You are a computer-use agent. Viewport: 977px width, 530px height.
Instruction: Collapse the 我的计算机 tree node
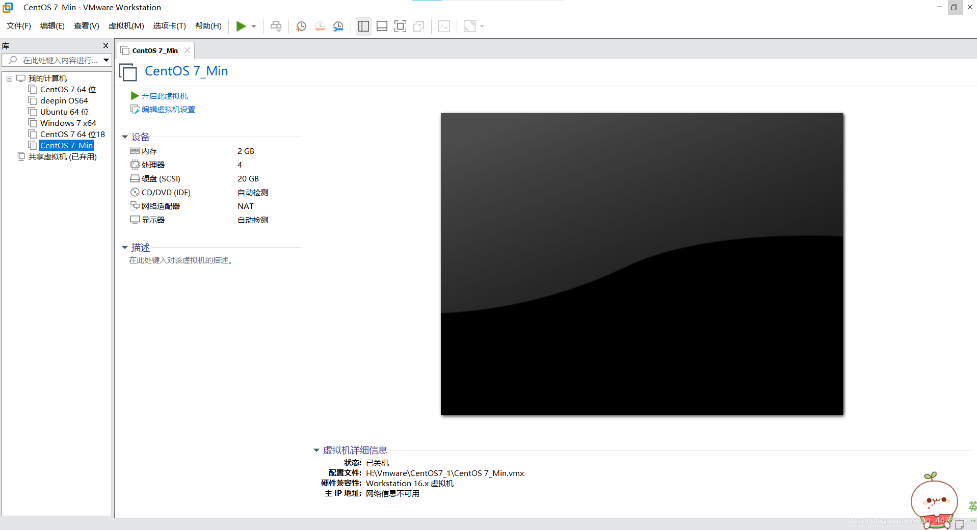[x=9, y=78]
